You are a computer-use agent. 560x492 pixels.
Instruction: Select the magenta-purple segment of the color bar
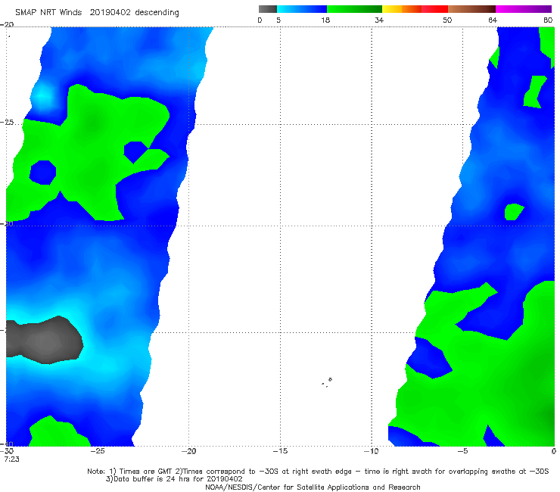(x=524, y=9)
